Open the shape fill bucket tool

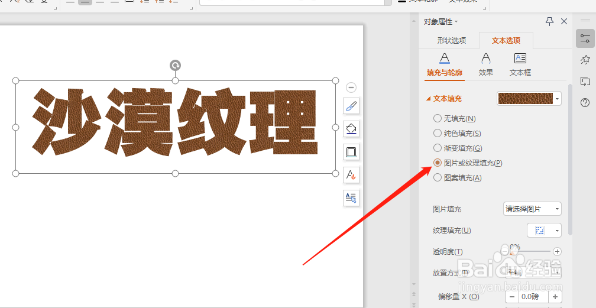tap(351, 129)
